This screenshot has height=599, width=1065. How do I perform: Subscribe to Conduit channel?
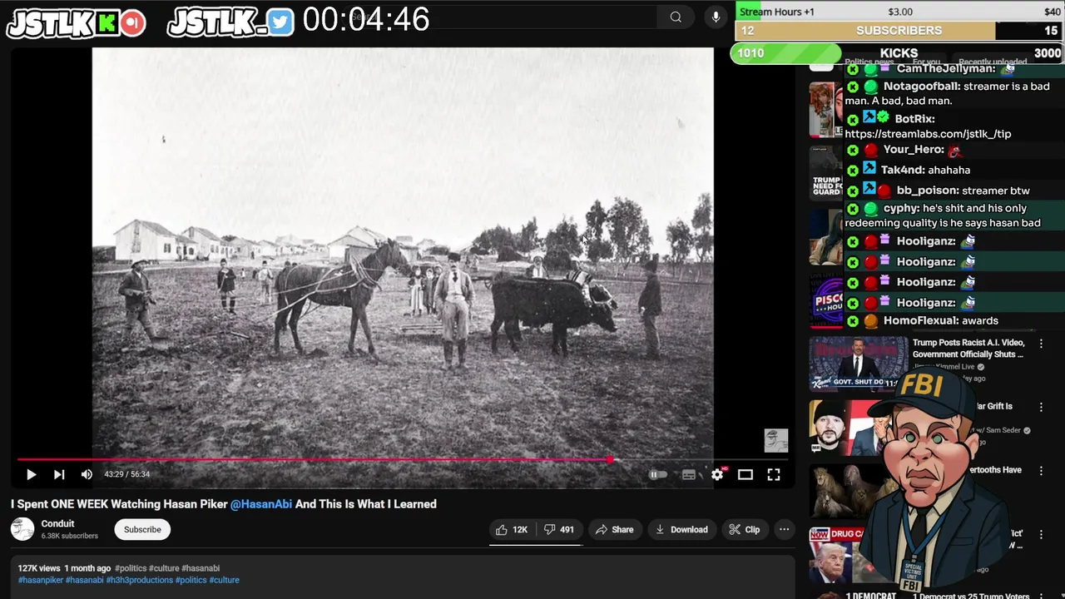click(142, 529)
